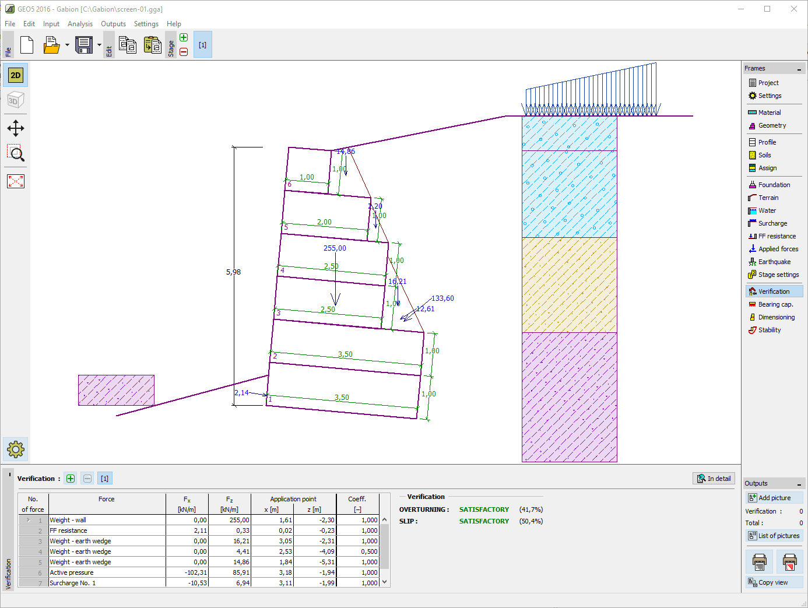Save the Gabion project
Viewport: 808px width, 608px height.
point(82,44)
